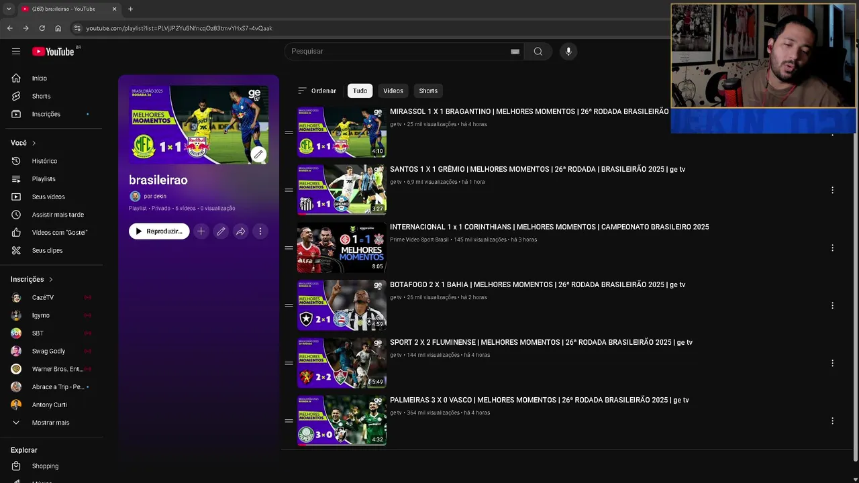
Task: Open Santos x Grêmio video thumbnail
Action: click(342, 190)
